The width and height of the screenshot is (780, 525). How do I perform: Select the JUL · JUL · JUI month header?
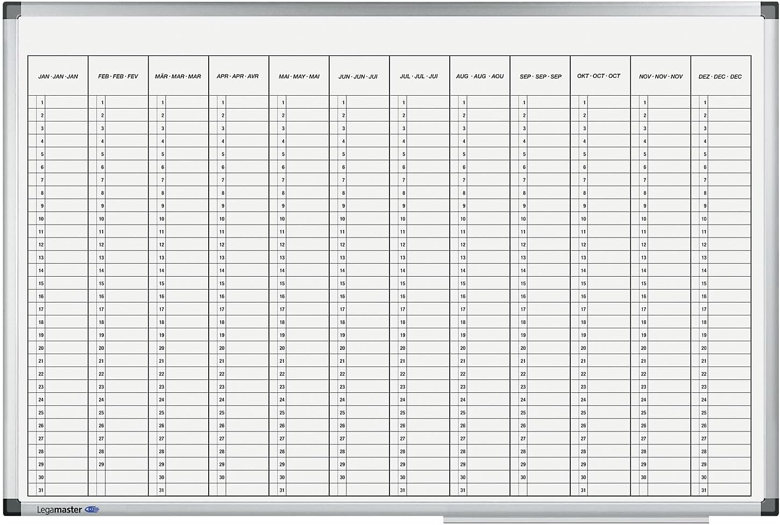419,76
